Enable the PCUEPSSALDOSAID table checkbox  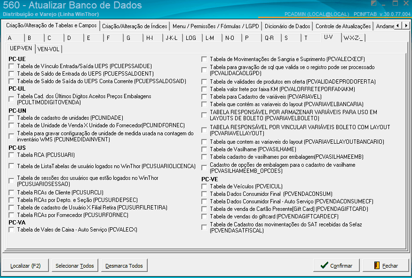click(11, 81)
